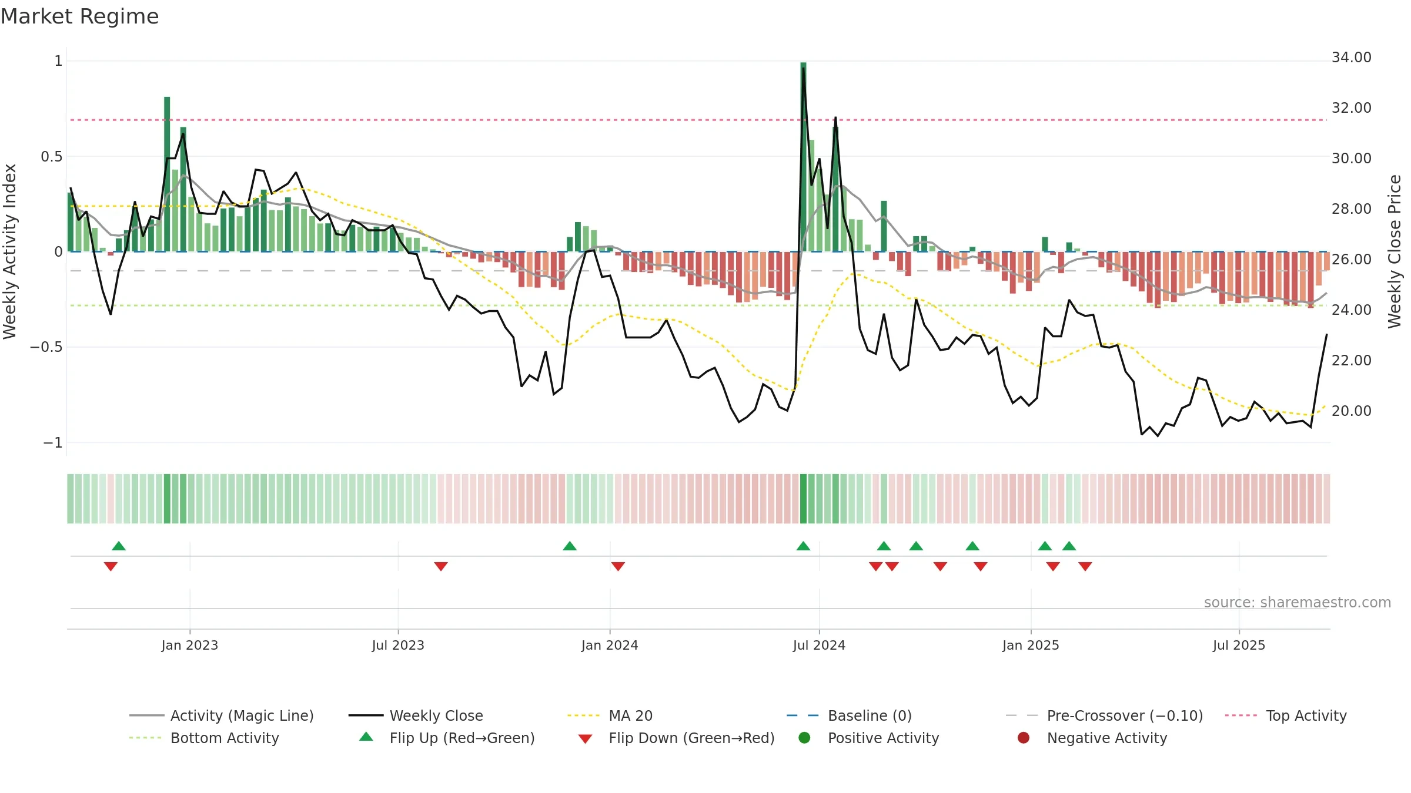The width and height of the screenshot is (1411, 793).
Task: Click the Jan 2025 x-axis label
Action: coord(1031,645)
